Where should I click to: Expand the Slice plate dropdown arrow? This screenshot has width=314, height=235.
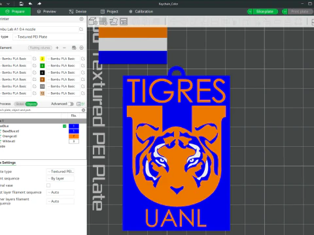pyautogui.click(x=250, y=12)
